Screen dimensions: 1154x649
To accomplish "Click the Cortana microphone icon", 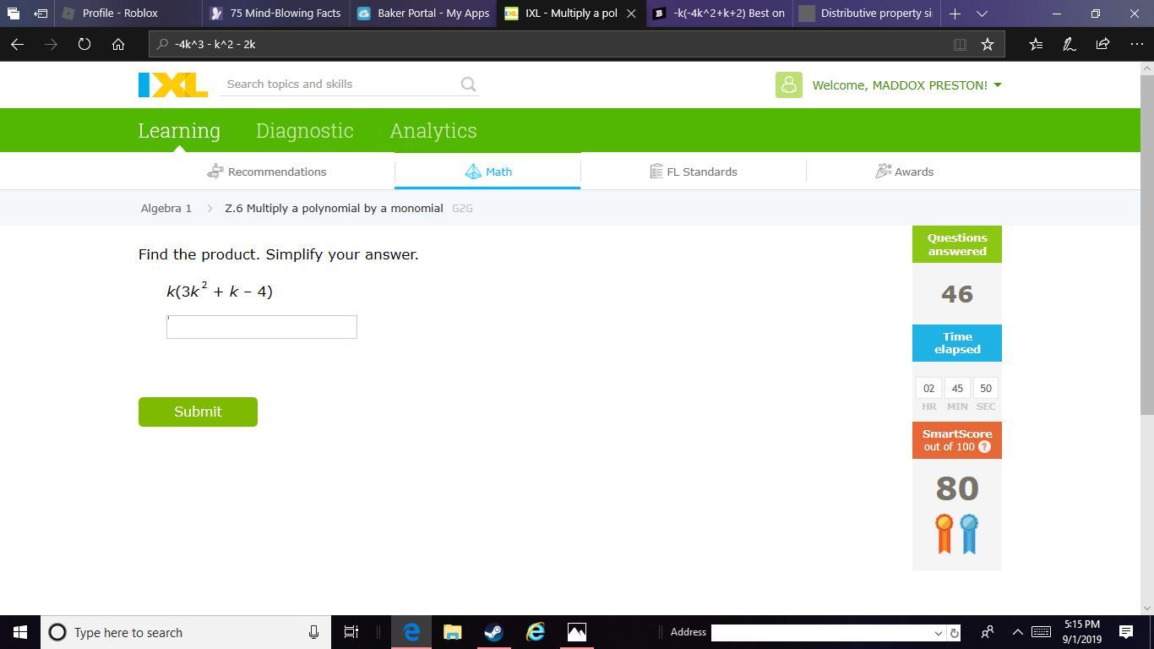I will tap(313, 632).
